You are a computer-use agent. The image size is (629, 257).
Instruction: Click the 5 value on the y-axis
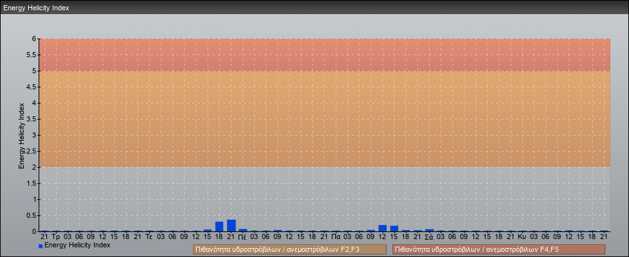click(x=35, y=71)
